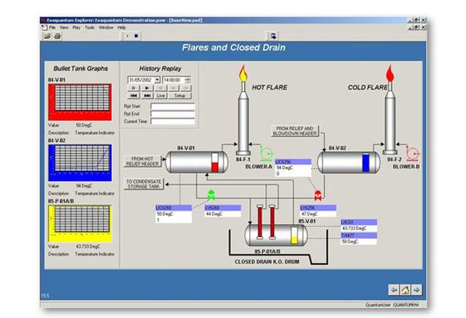The height and width of the screenshot is (318, 466).
Task: Click the Live button
Action: click(161, 96)
